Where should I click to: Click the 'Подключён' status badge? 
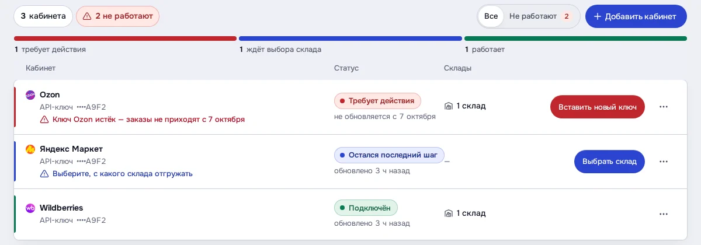pyautogui.click(x=366, y=208)
